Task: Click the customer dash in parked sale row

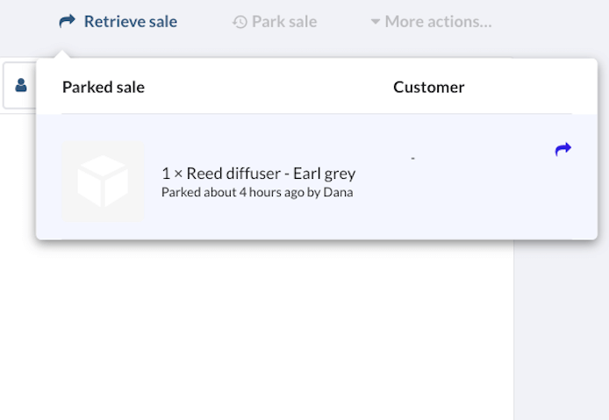Action: [412, 158]
